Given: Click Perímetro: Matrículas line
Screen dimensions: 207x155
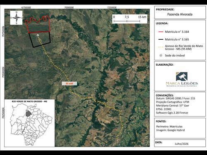Looking at the screenshot, I should pos(169,126).
